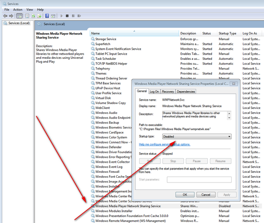This screenshot has height=223, width=264.
Task: Click the OK button in Properties dialog
Action: pyautogui.click(x=185, y=195)
